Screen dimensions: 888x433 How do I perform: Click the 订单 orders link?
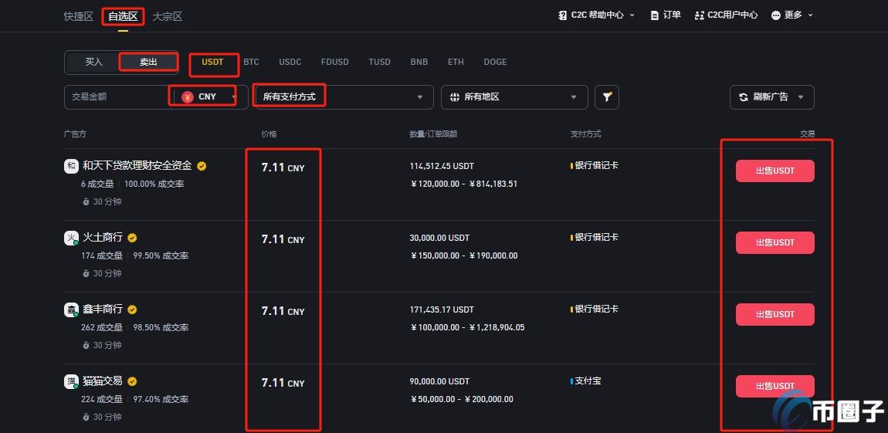click(672, 15)
